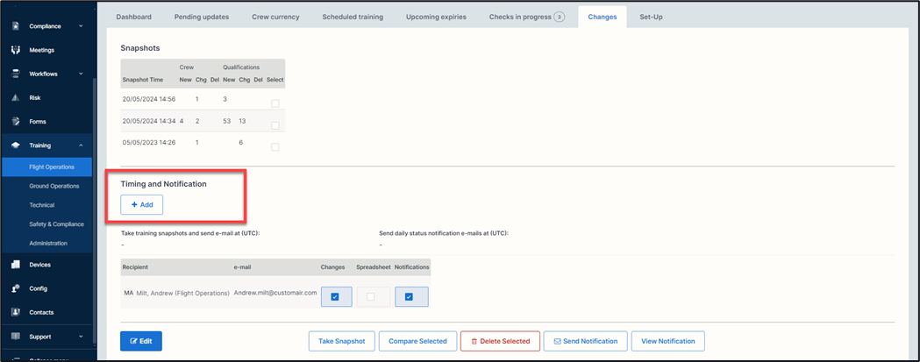Click the Contacts icon in sidebar
Image resolution: width=920 pixels, height=362 pixels.
point(16,311)
